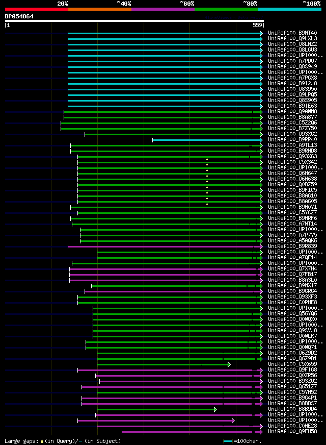Select label UniRef100_B9H0Y1
This screenshot has height=445, width=326.
(292, 207)
